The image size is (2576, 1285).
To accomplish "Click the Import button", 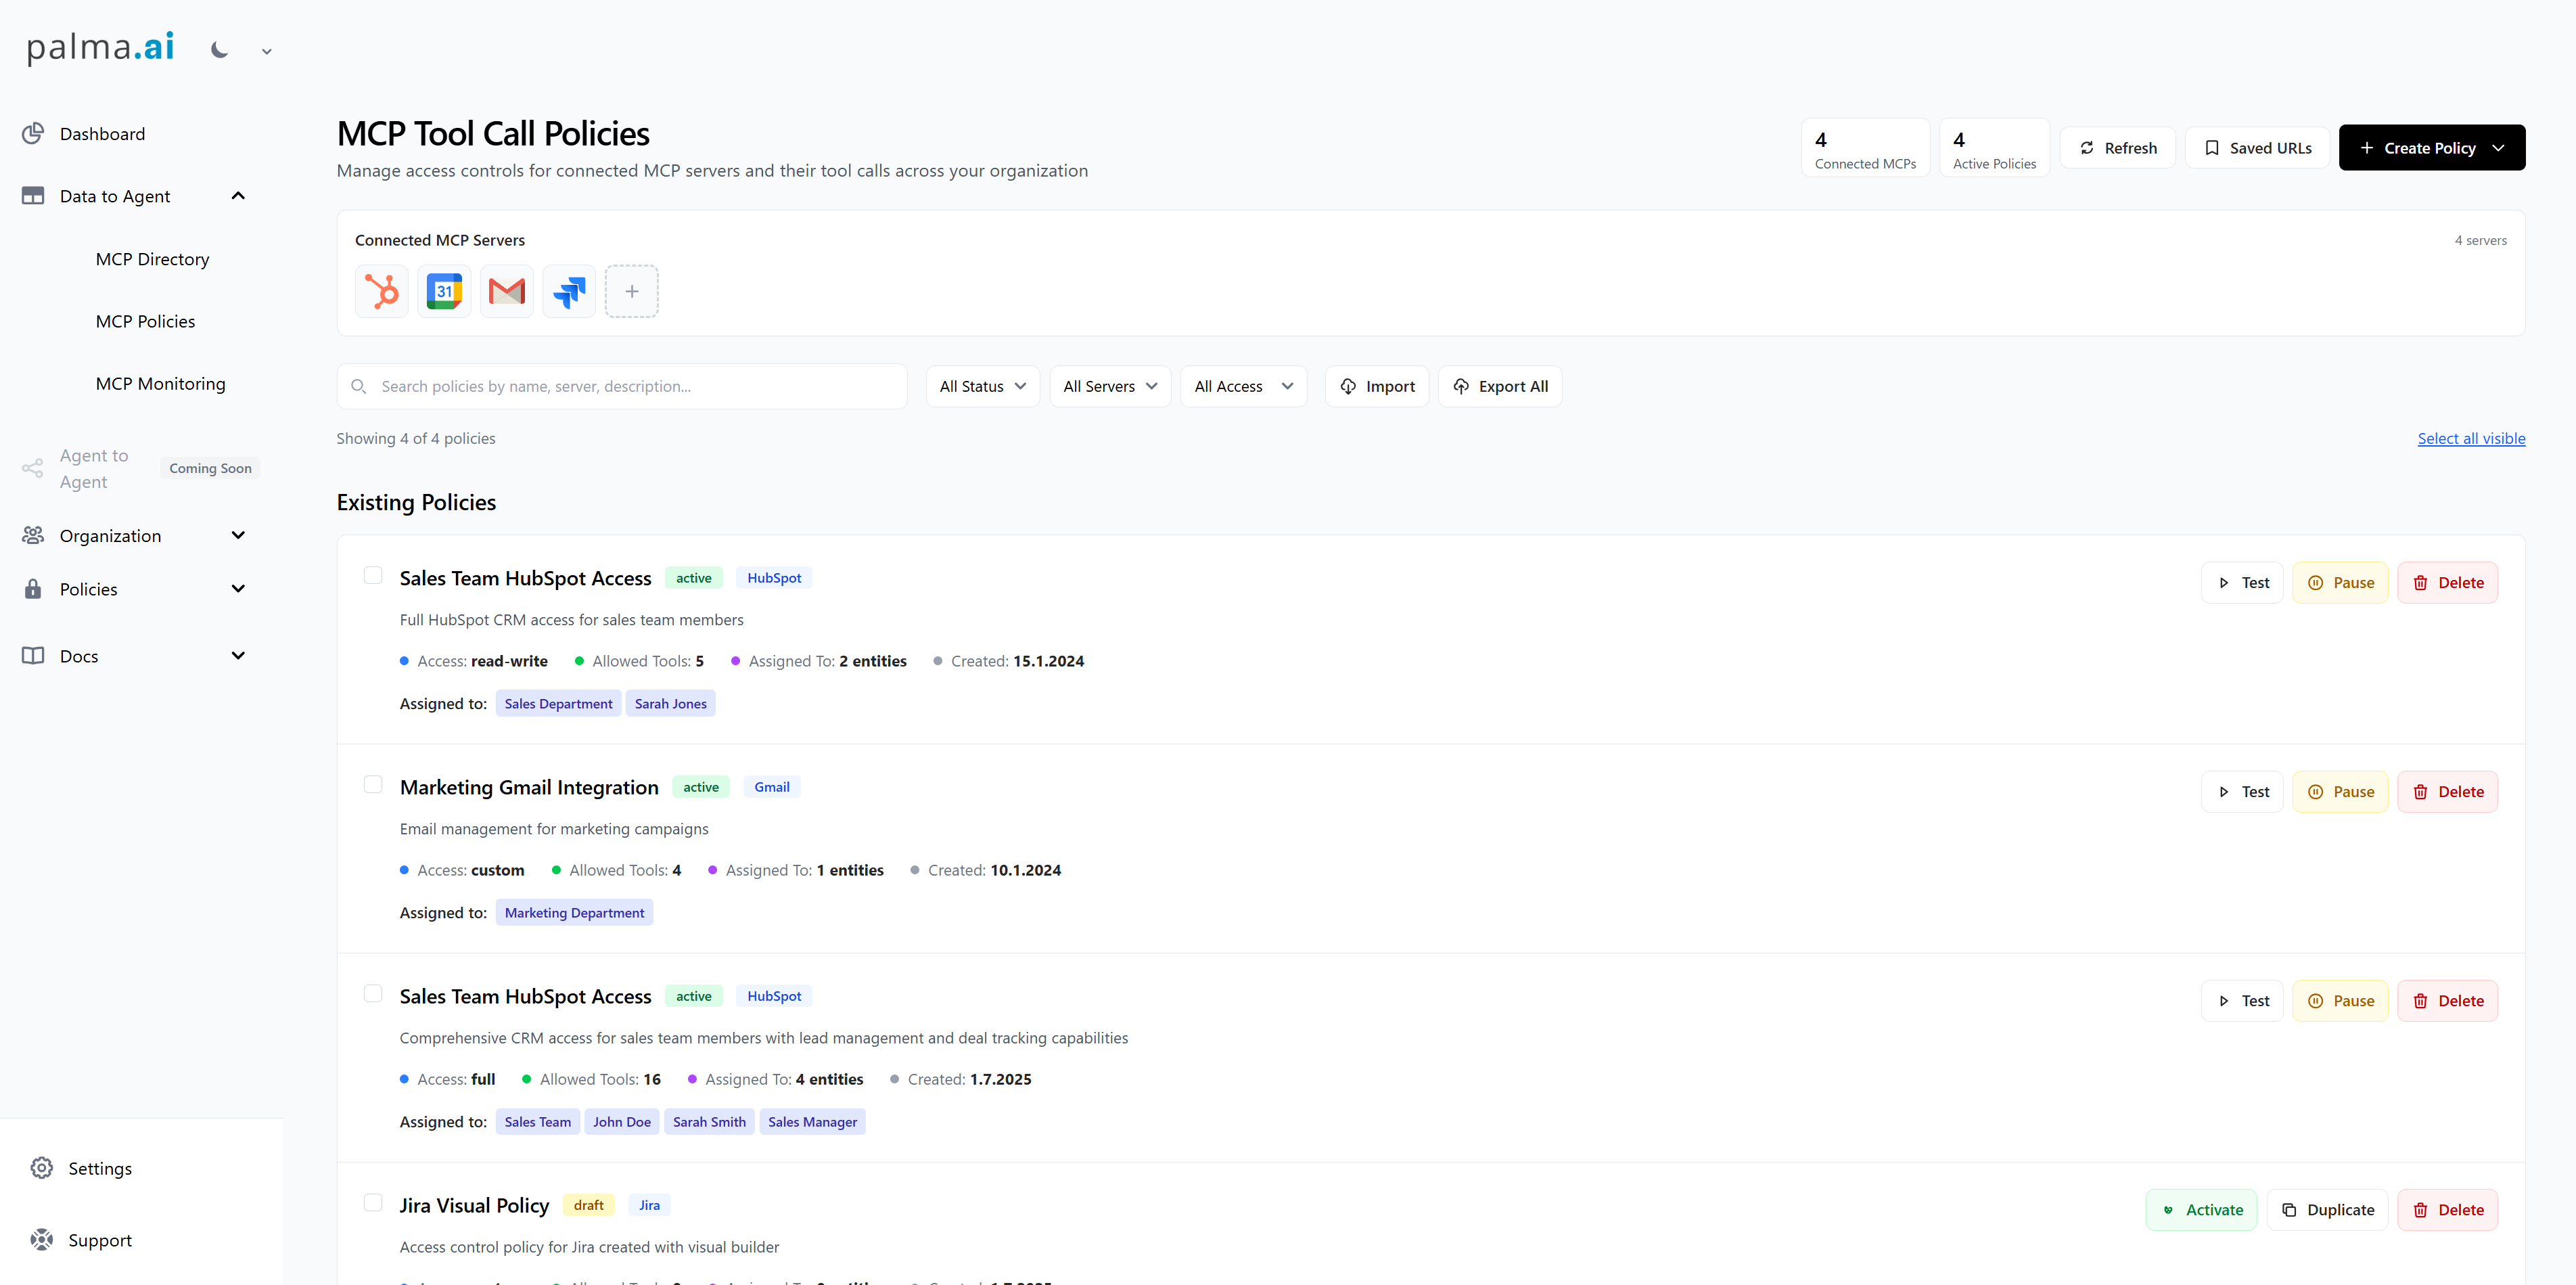I will (x=1377, y=386).
